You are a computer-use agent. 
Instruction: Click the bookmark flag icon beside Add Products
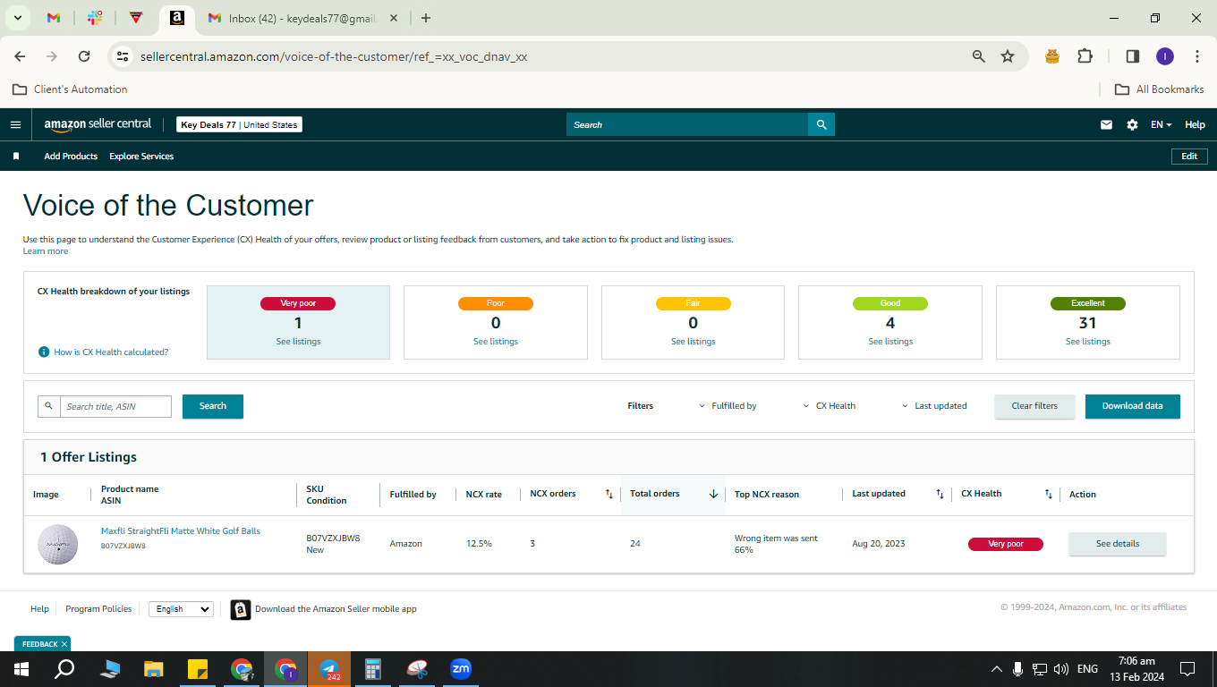(16, 157)
